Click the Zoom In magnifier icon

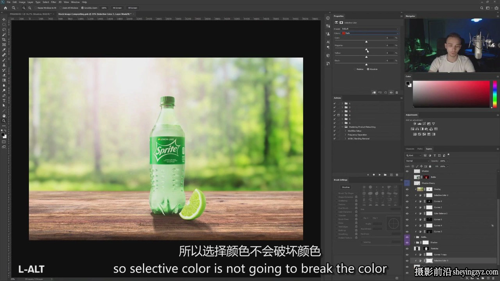[24, 8]
